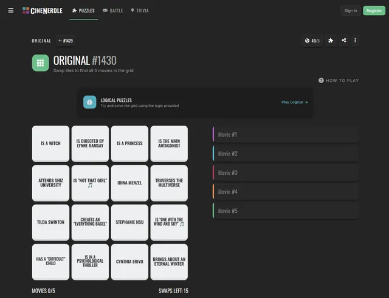The width and height of the screenshot is (389, 298).
Task: Open the puzzle piece icon near rating
Action: click(331, 41)
